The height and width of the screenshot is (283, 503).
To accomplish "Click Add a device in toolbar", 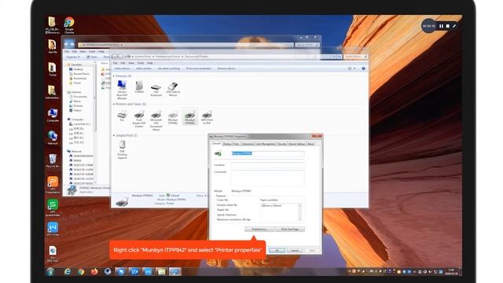I will [x=123, y=68].
